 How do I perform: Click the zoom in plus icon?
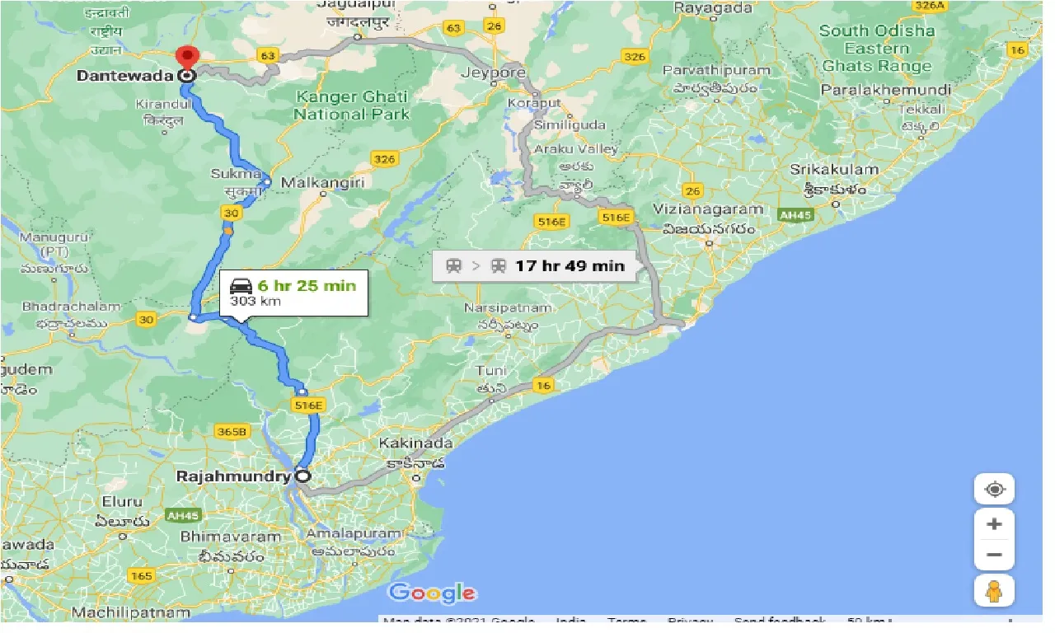994,523
